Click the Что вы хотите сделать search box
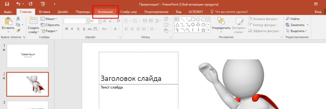This screenshot has height=109, width=326. point(229,12)
